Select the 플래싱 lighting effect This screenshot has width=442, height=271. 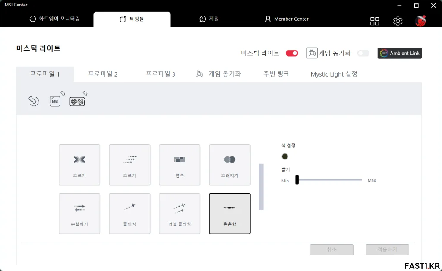pyautogui.click(x=129, y=214)
